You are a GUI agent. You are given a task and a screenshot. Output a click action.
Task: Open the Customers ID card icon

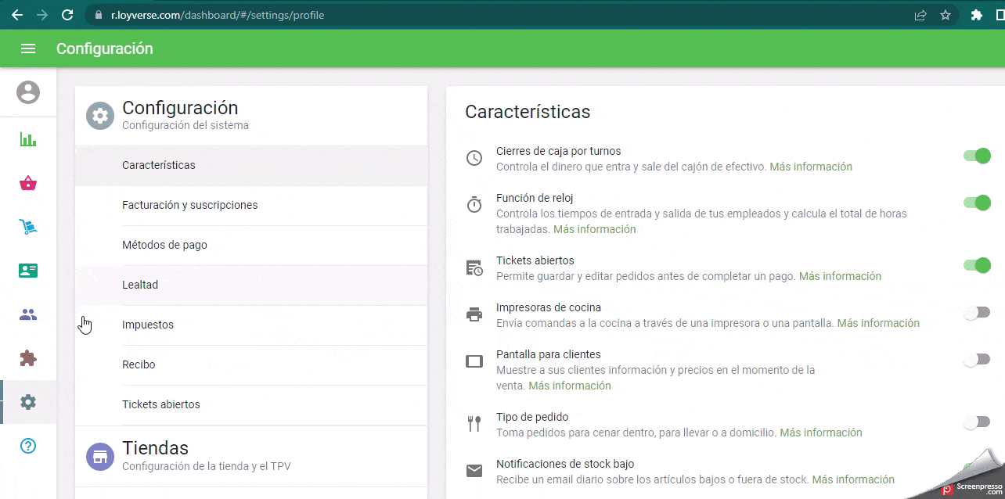coord(28,271)
